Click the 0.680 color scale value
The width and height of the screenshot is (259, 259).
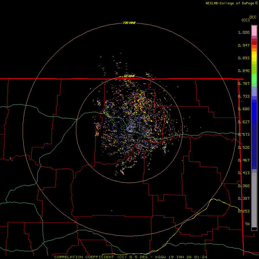pyautogui.click(x=244, y=109)
